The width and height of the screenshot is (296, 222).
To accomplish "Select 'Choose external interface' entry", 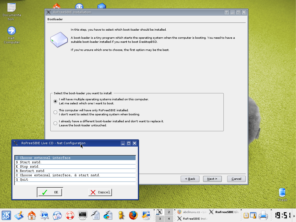I will [75, 158].
